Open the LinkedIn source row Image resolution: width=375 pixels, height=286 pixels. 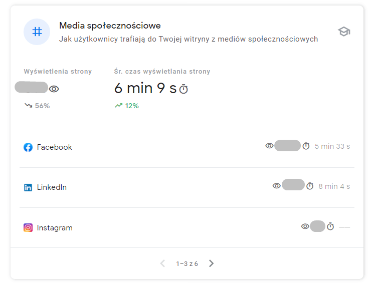(x=52, y=187)
